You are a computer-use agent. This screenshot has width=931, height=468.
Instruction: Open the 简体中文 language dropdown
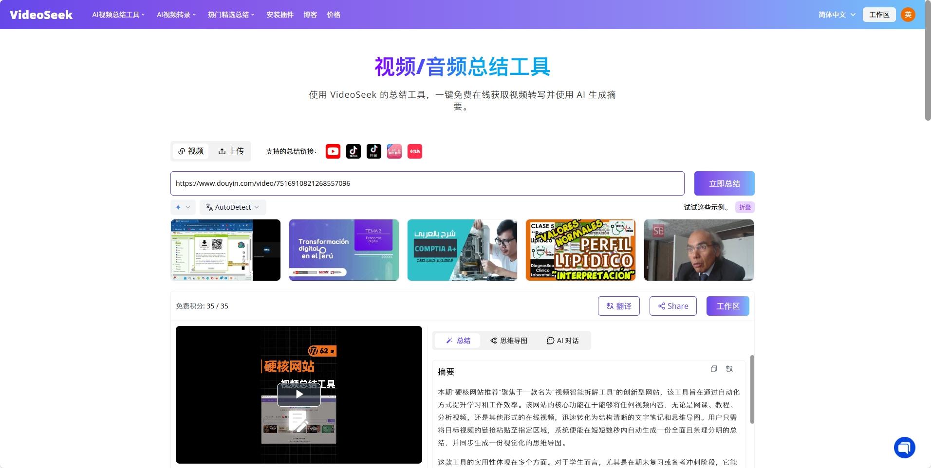[x=836, y=14]
